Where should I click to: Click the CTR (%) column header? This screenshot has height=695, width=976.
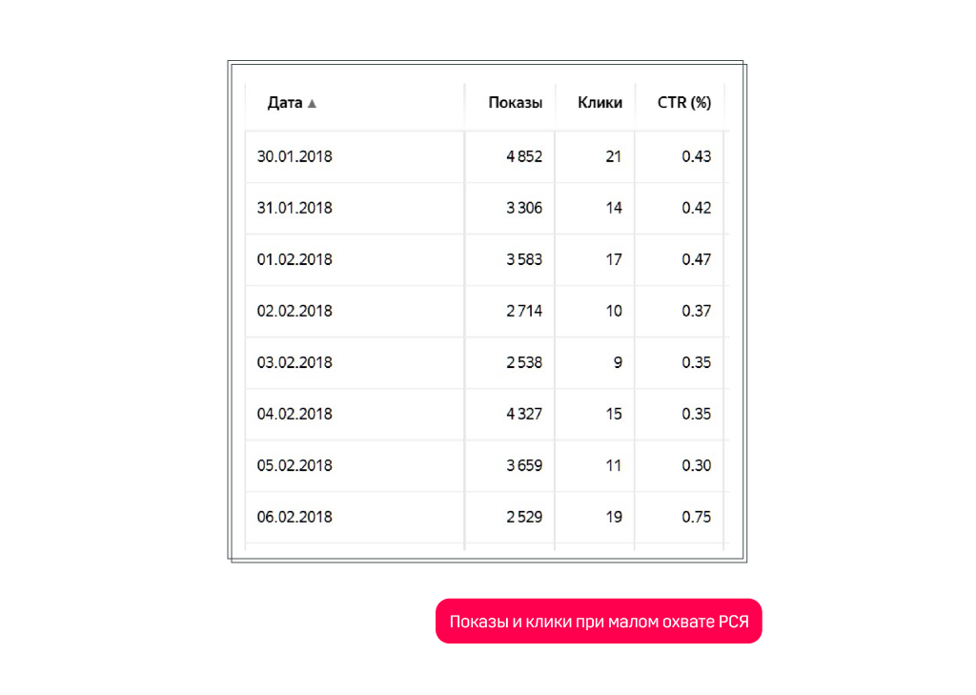(683, 103)
